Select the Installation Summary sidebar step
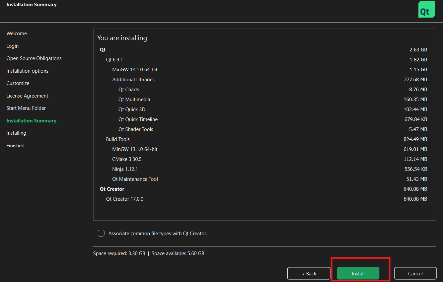This screenshot has height=282, width=443. [x=32, y=121]
